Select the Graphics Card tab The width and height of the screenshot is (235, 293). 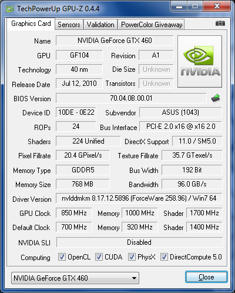(x=31, y=24)
